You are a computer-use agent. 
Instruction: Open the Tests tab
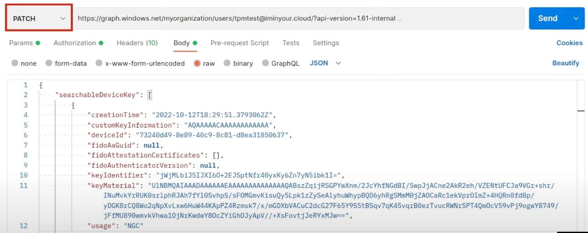[291, 43]
